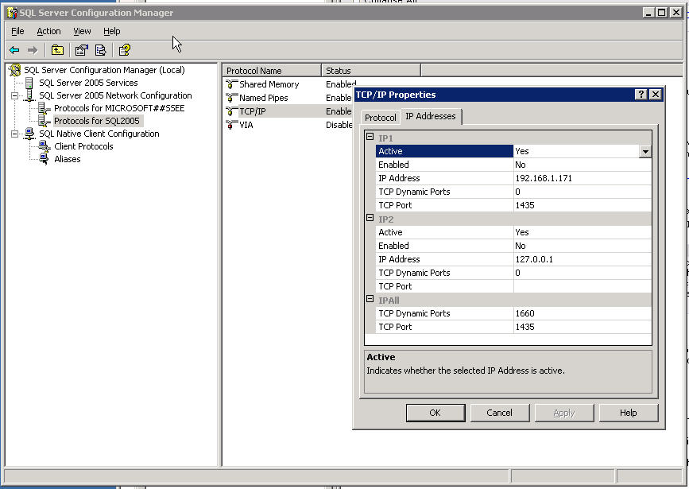The width and height of the screenshot is (689, 489).
Task: Click the dialog title bar question-mark button
Action: coord(641,95)
